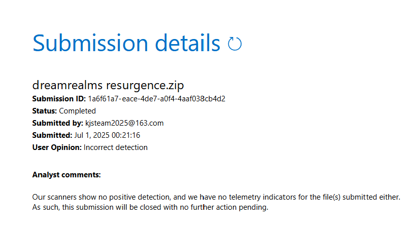Click the 'telemetry indicators' phrase in comments
The image size is (406, 228).
point(266,196)
